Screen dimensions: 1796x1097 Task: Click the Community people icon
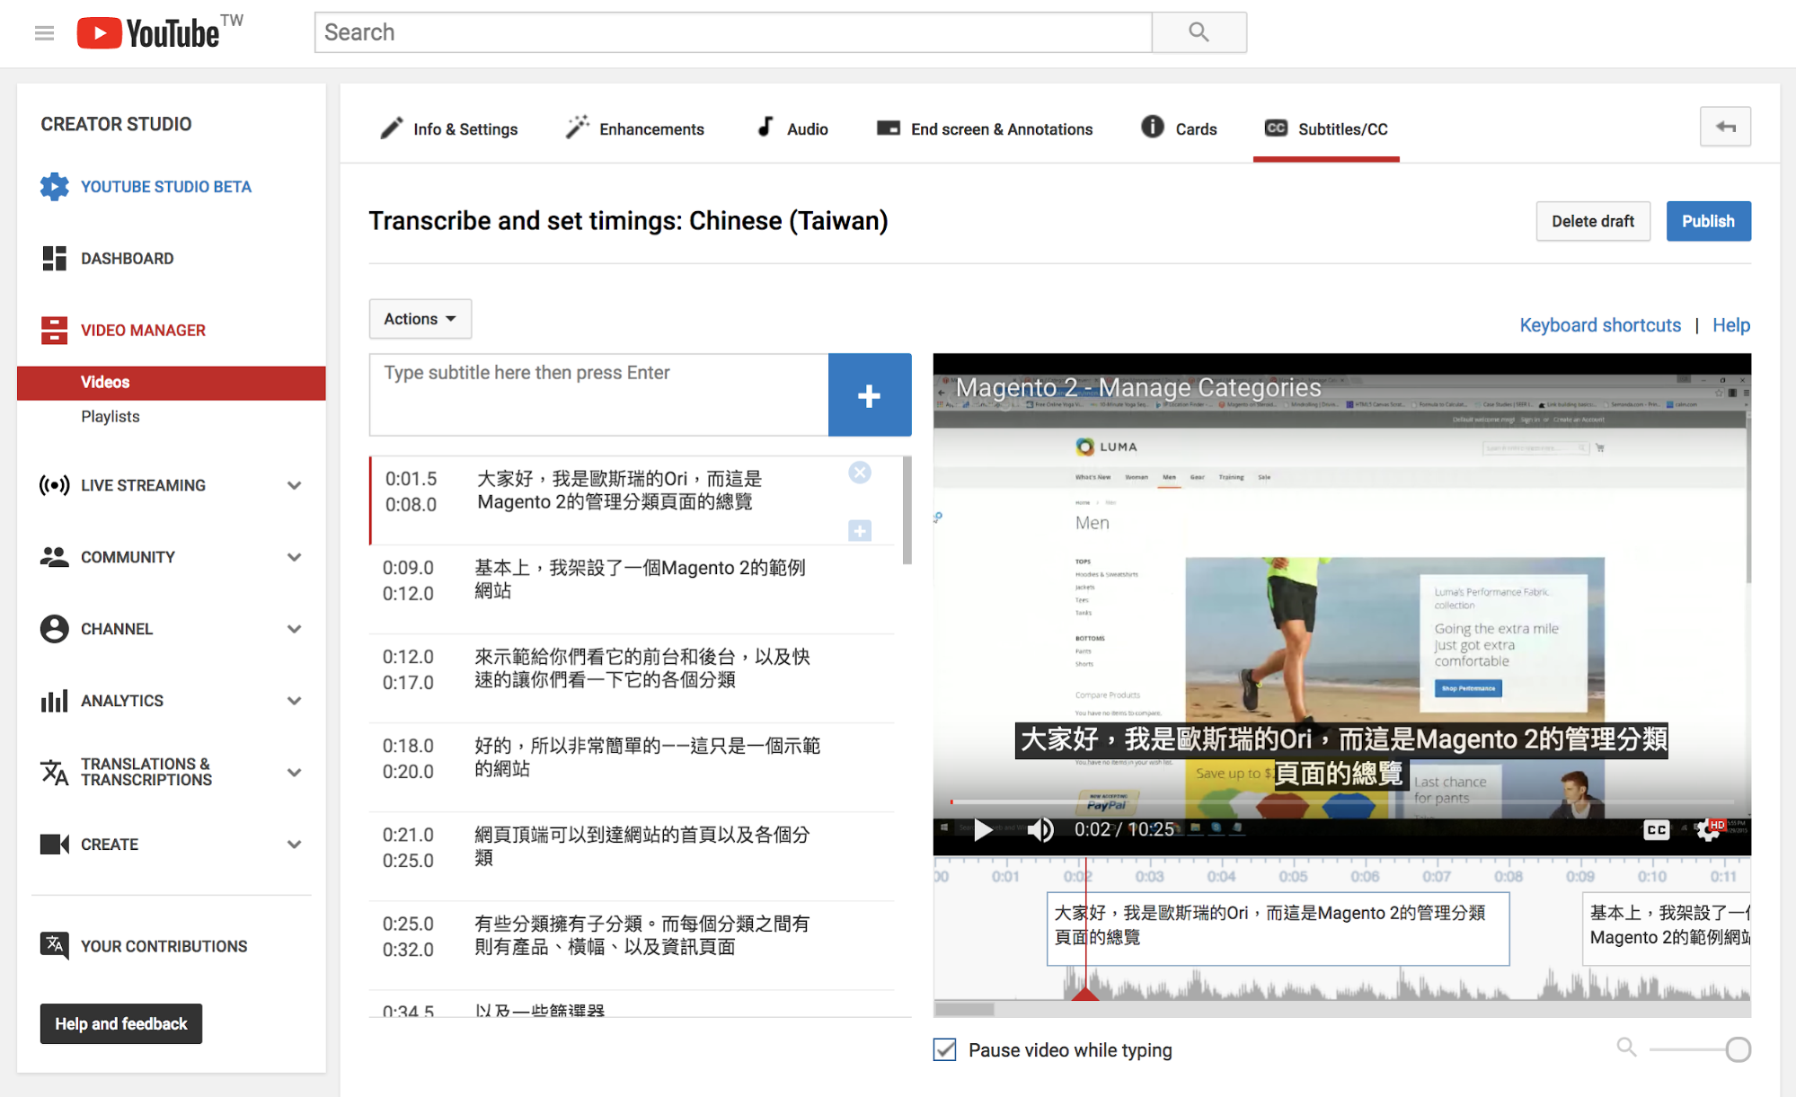click(54, 557)
